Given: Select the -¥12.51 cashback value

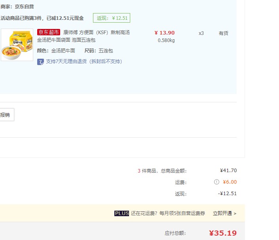Looking at the screenshot, I should click(228, 194).
